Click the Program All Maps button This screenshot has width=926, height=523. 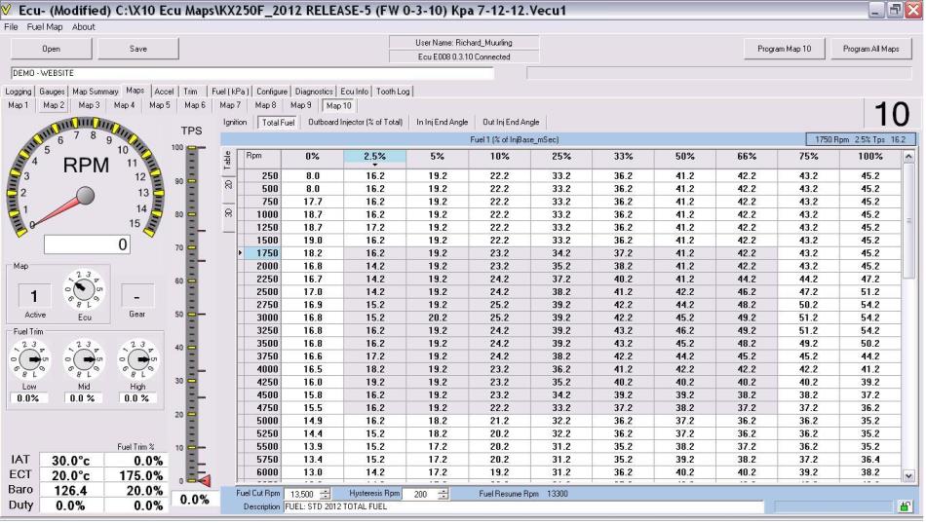pos(871,49)
